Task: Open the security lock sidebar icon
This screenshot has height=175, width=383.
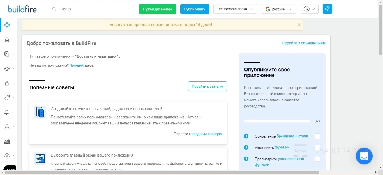Action: (x=7, y=83)
